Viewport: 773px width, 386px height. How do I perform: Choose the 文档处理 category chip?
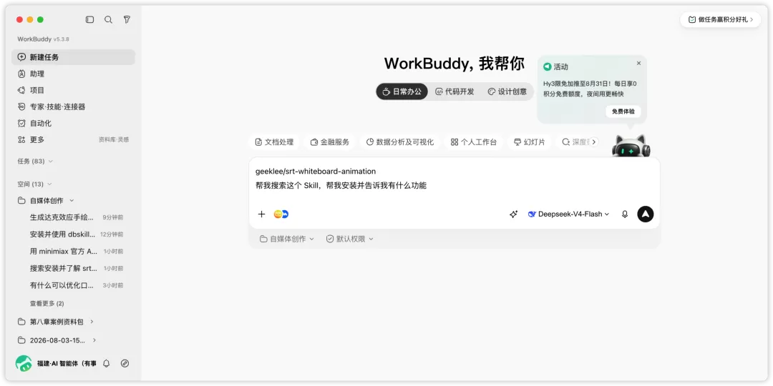click(x=274, y=142)
